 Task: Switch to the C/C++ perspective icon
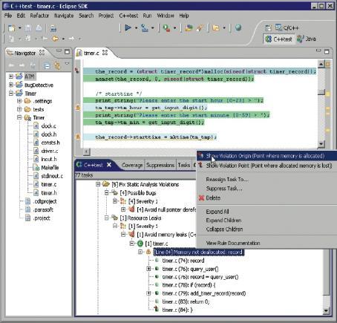click(x=278, y=27)
